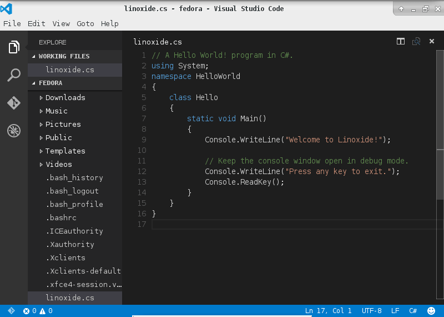Click the UTF-8 encoding selector
This screenshot has width=444, height=317.
coord(371,311)
